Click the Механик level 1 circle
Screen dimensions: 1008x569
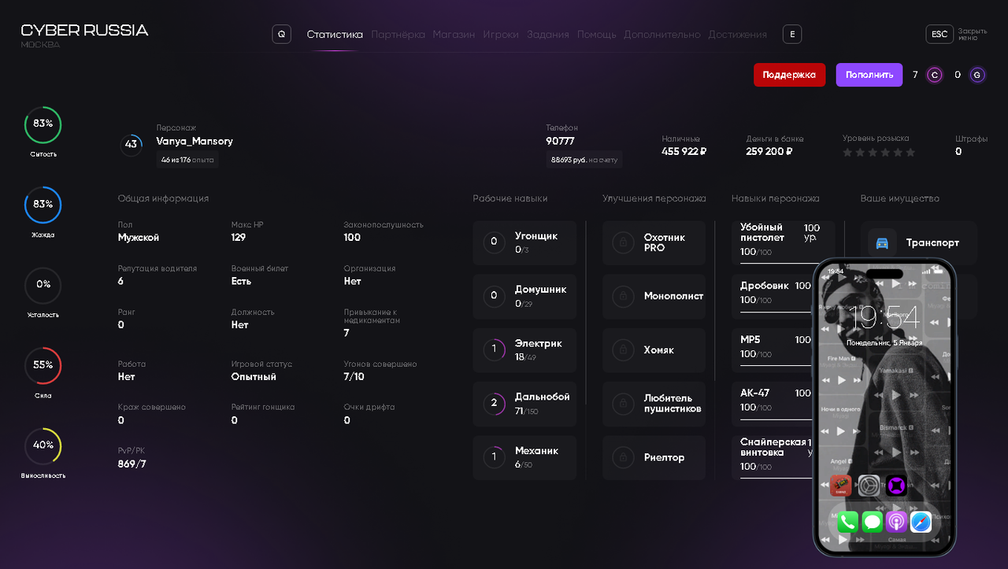point(494,457)
